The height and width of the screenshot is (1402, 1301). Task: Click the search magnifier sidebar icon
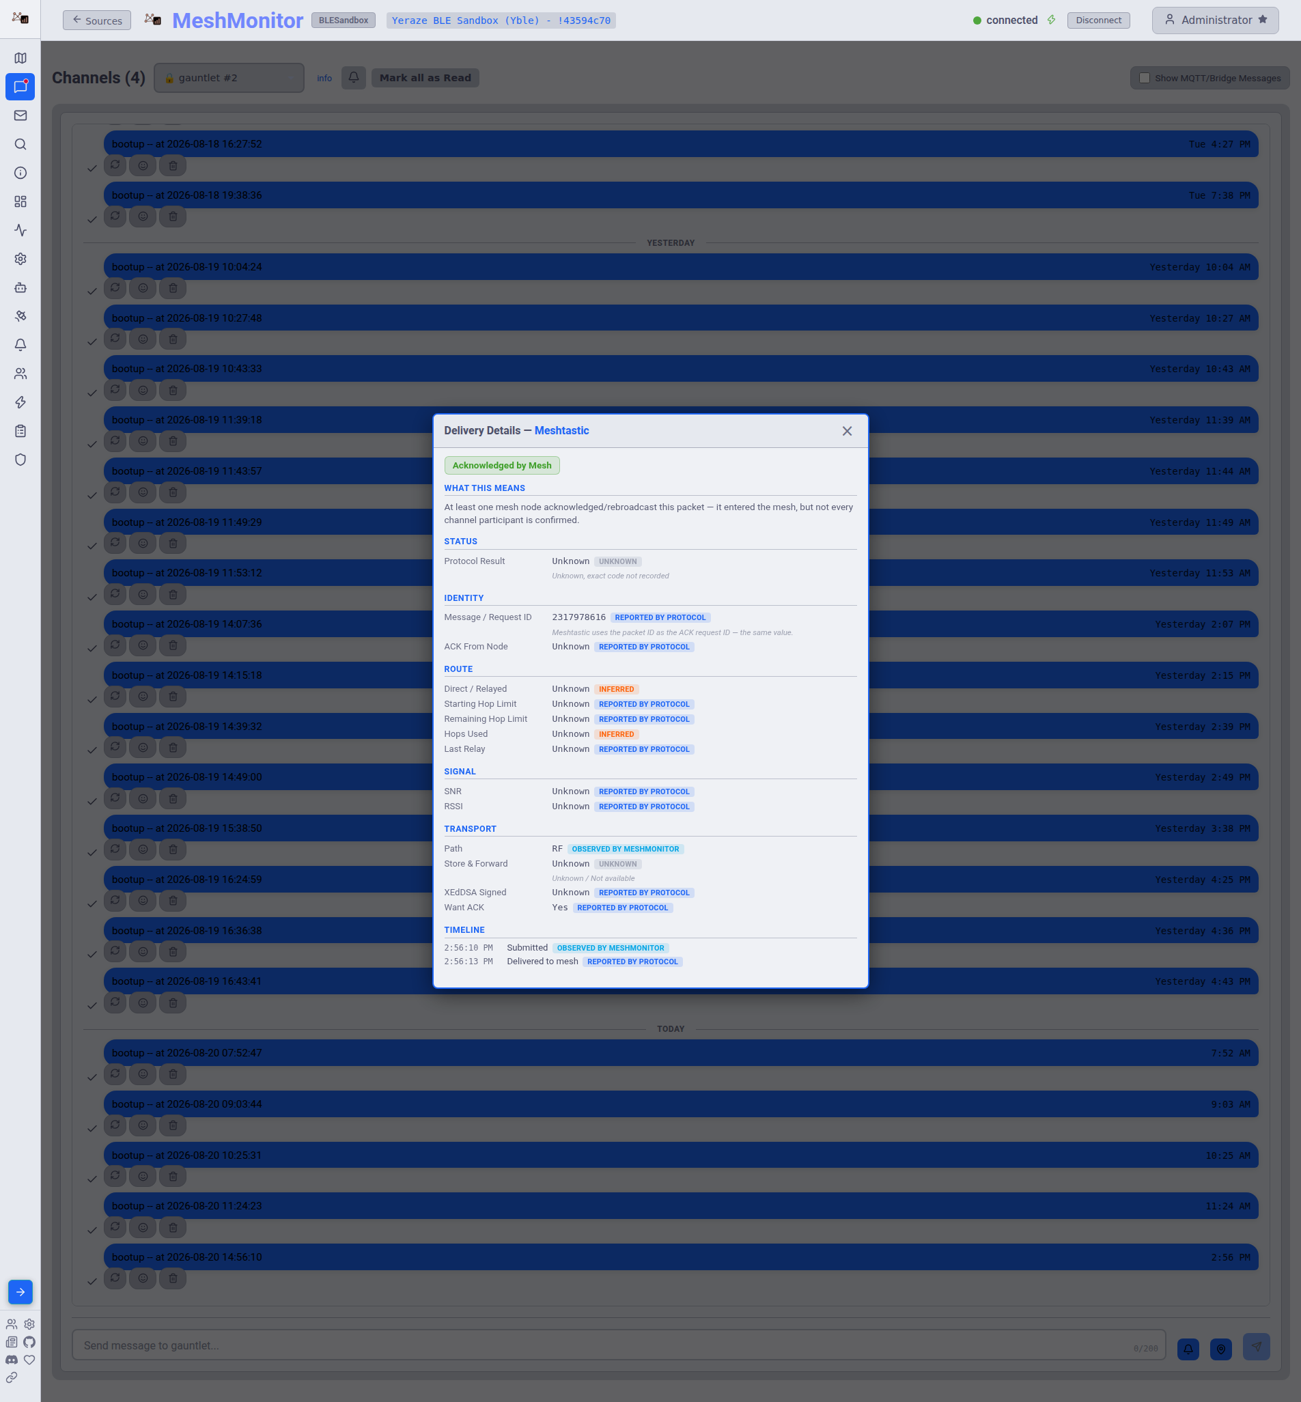20,144
